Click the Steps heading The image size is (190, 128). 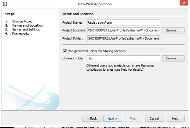pos(10,14)
